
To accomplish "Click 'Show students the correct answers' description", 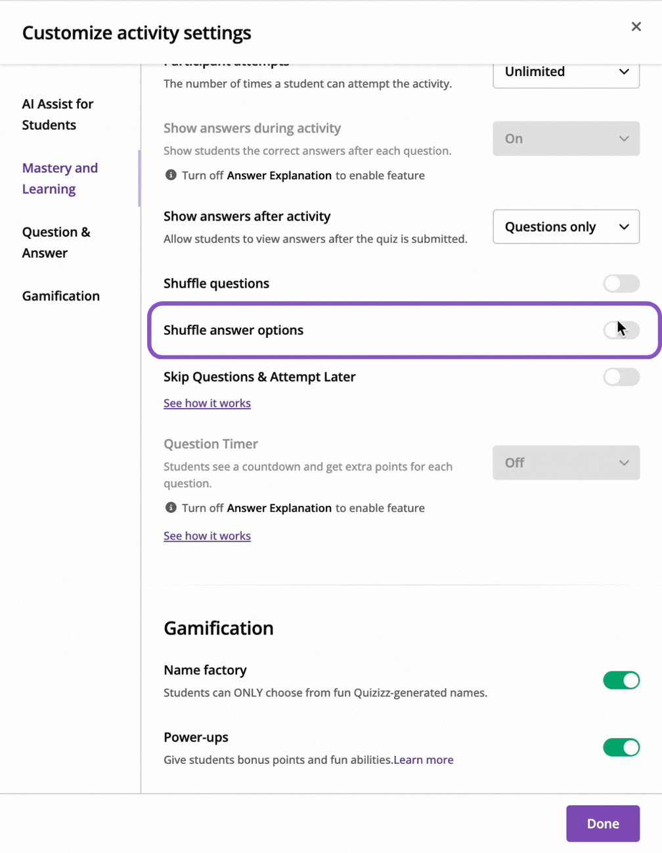I will point(307,151).
